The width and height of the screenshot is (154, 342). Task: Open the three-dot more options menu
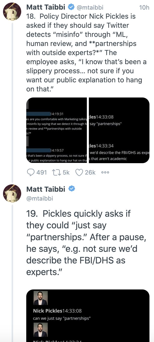[105, 173]
